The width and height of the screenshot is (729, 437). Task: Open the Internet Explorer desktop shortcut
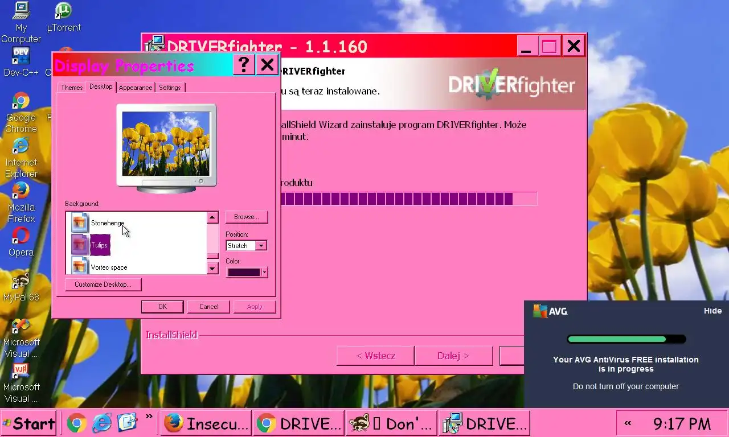(x=21, y=158)
